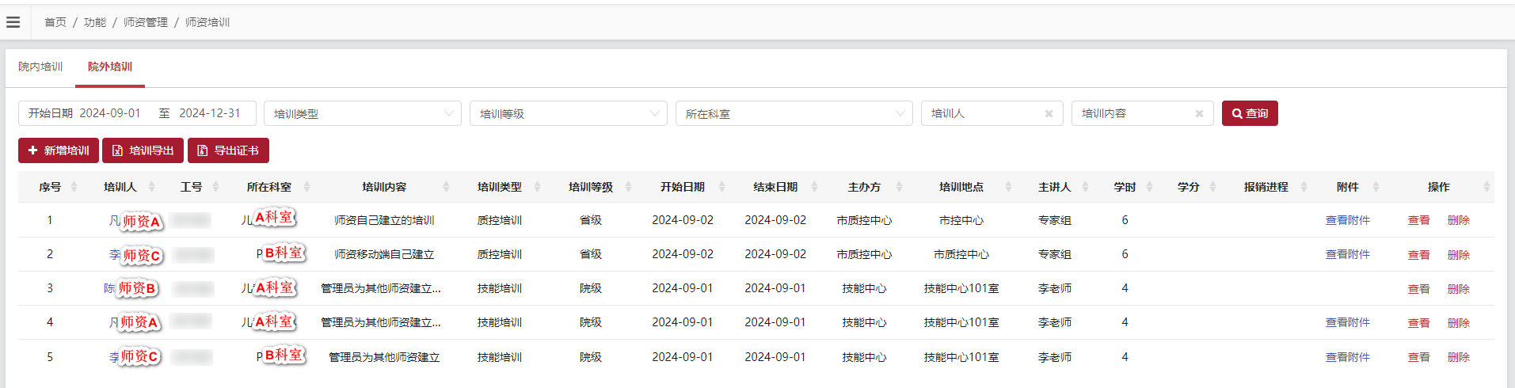This screenshot has width=1515, height=388.
Task: Open the 所在科室 dropdown
Action: pos(794,113)
